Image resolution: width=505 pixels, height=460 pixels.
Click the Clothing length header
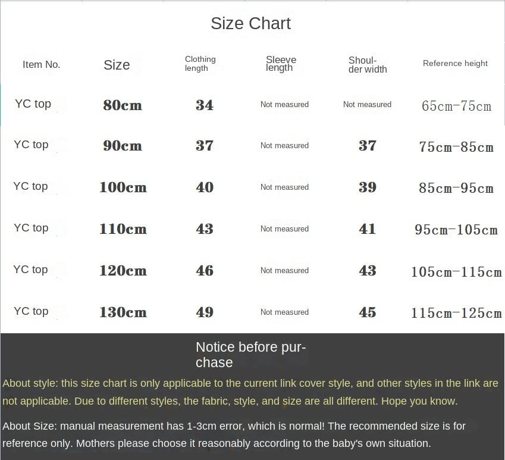(x=200, y=64)
